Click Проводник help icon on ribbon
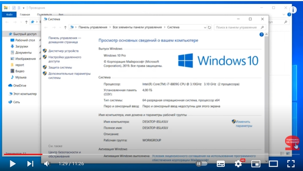 pyautogui.click(x=289, y=15)
